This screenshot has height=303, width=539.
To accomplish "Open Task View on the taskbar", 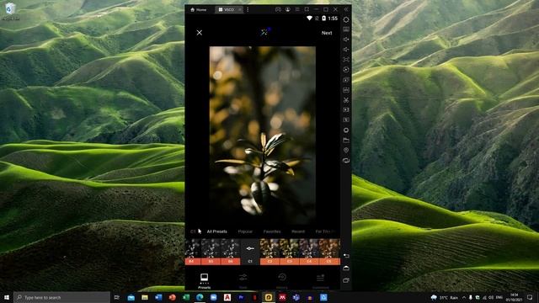I will tap(117, 297).
